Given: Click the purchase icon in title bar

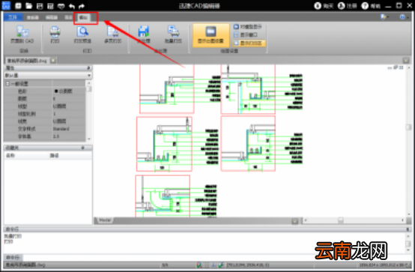Looking at the screenshot, I should pos(318,6).
